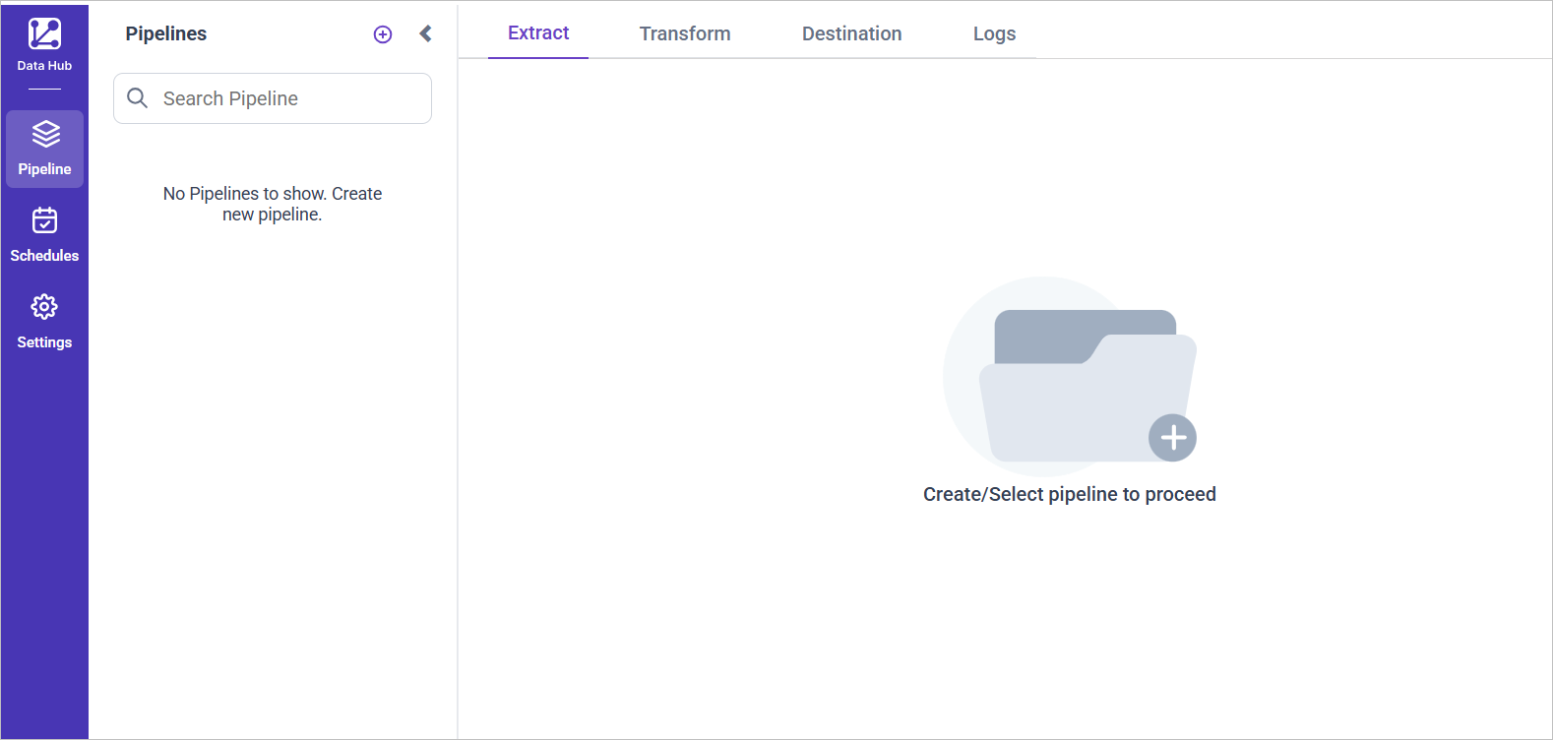Click the Schedules text label
This screenshot has height=740, width=1553.
coord(44,256)
